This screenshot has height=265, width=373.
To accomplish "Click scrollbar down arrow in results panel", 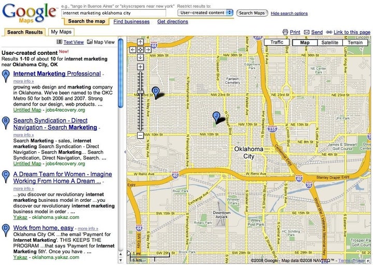I will click(x=121, y=260).
